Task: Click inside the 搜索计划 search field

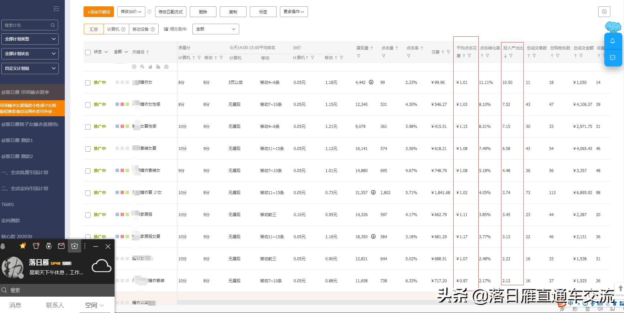Action: pos(27,25)
